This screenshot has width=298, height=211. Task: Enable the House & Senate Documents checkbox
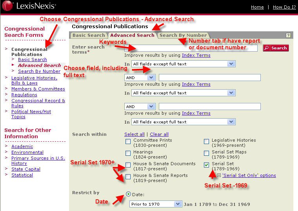(128, 165)
